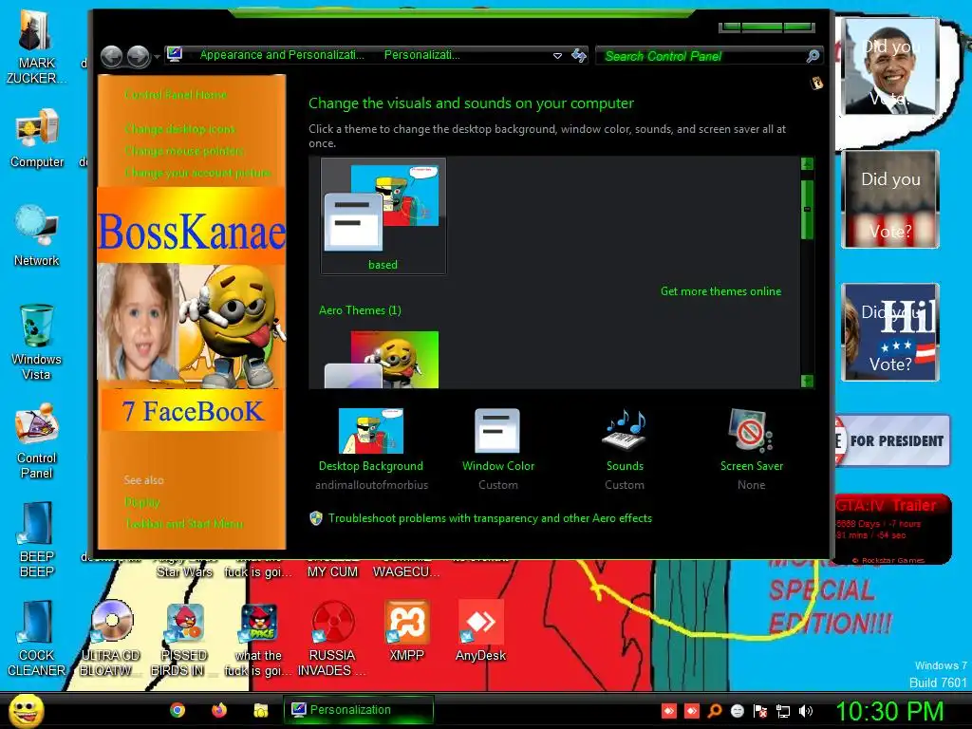Click the Hillary Did you Vote gadget
972x729 pixels.
coord(890,332)
